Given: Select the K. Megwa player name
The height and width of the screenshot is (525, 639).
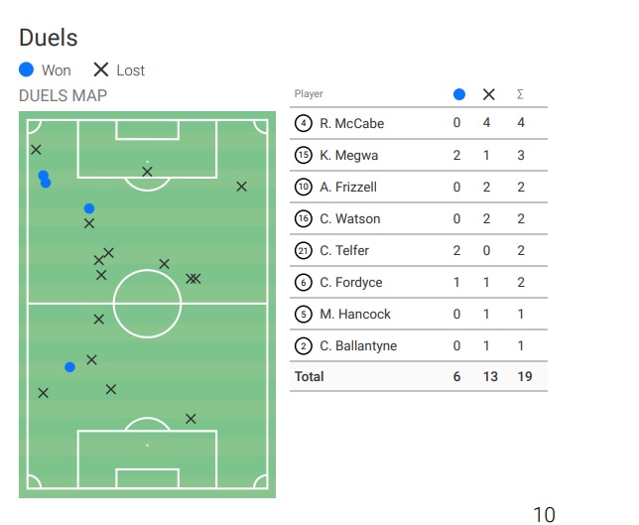Looking at the screenshot, I should [x=348, y=156].
